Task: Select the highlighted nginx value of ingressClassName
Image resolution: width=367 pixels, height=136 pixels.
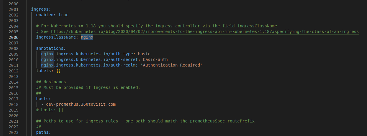Action: tap(87, 37)
